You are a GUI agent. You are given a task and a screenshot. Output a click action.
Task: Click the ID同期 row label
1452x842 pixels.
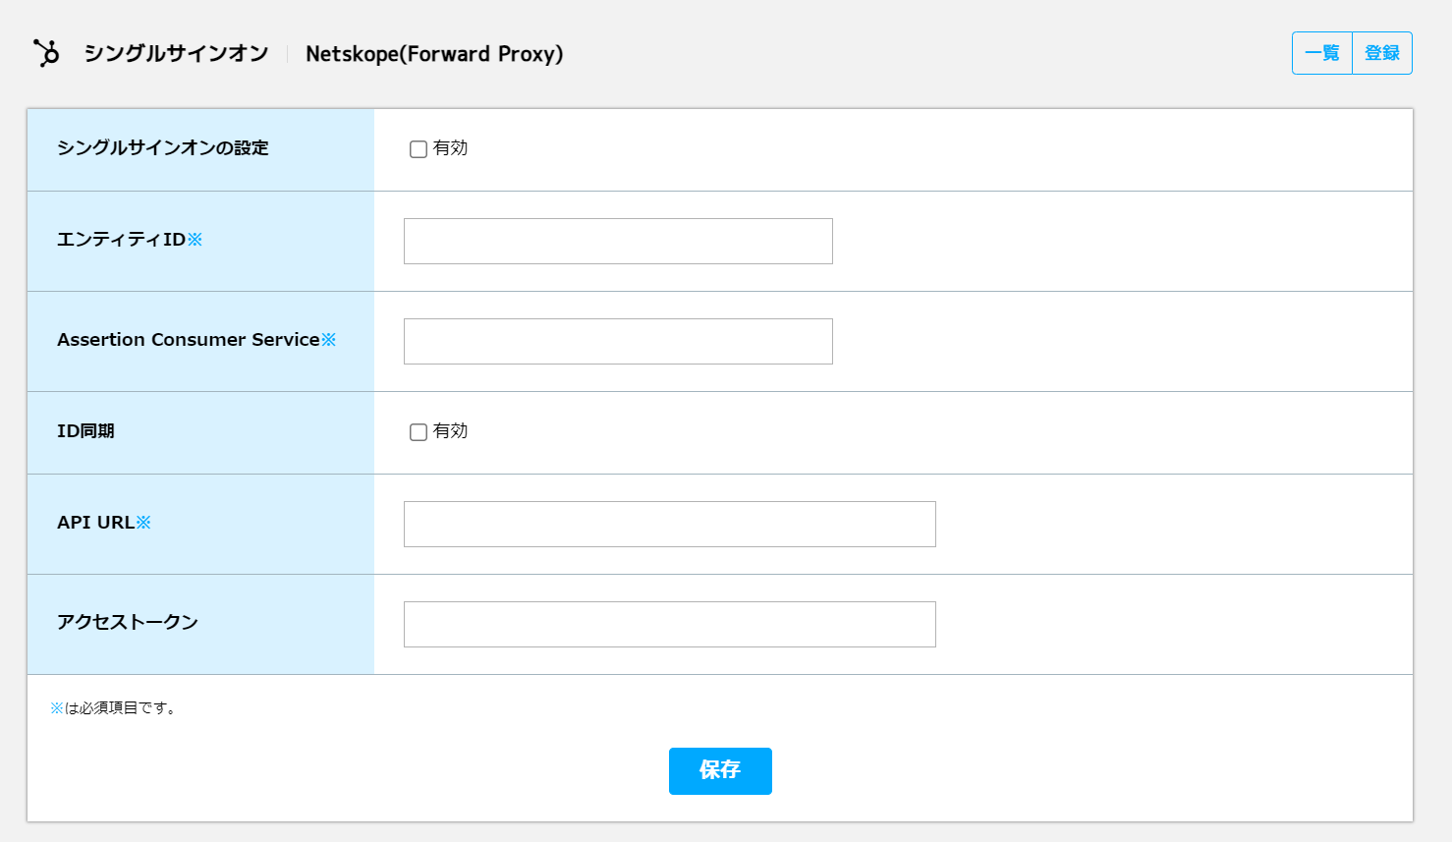85,431
